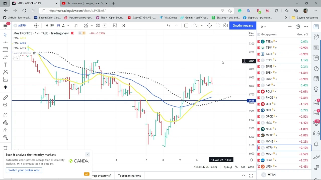The height and width of the screenshot is (180, 321).
Task: Open the ideas lightbulb panel
Action: pos(316,89)
